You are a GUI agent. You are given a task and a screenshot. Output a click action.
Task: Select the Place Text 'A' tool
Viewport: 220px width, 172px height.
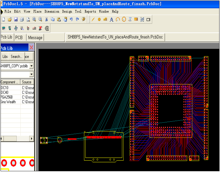click(x=111, y=19)
